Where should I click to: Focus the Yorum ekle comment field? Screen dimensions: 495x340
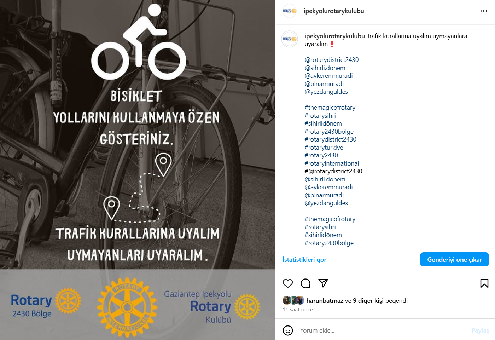point(384,330)
